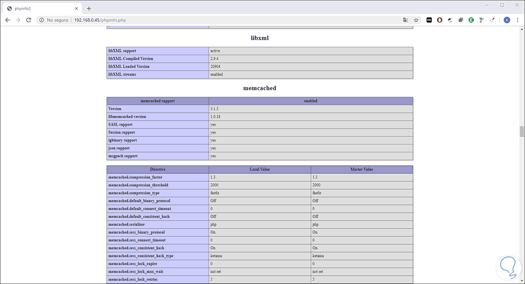Screen dimensions: 525x284
Task: Click 'memcached.compression_type' directive
Action: [134, 193]
